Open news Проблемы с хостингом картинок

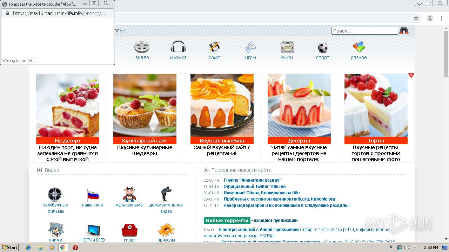(279, 199)
